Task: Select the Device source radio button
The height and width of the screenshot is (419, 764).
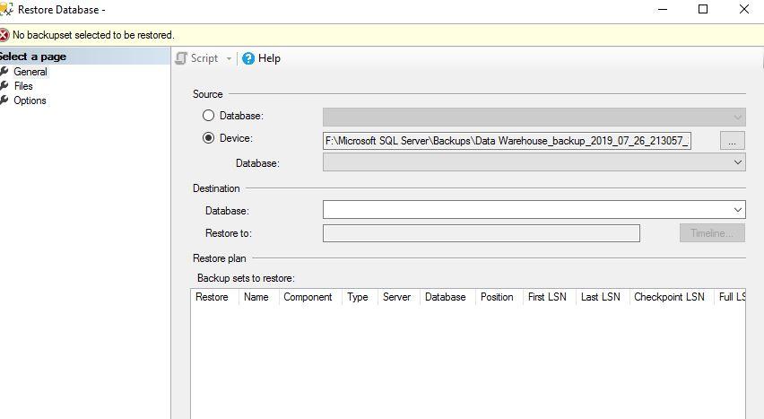Action: 209,138
